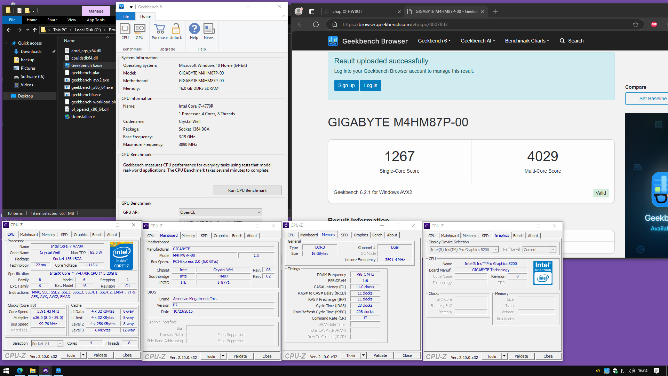The width and height of the screenshot is (668, 376).
Task: Expand the Geekbench AI browser menu
Action: pos(478,41)
